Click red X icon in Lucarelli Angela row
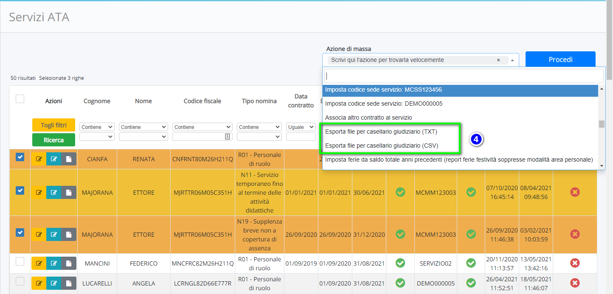This screenshot has width=613, height=294. pyautogui.click(x=575, y=283)
